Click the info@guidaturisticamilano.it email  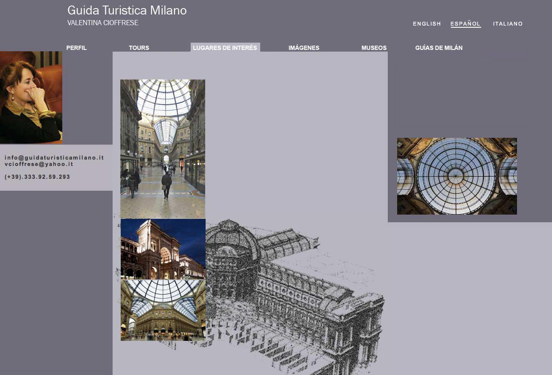54,157
